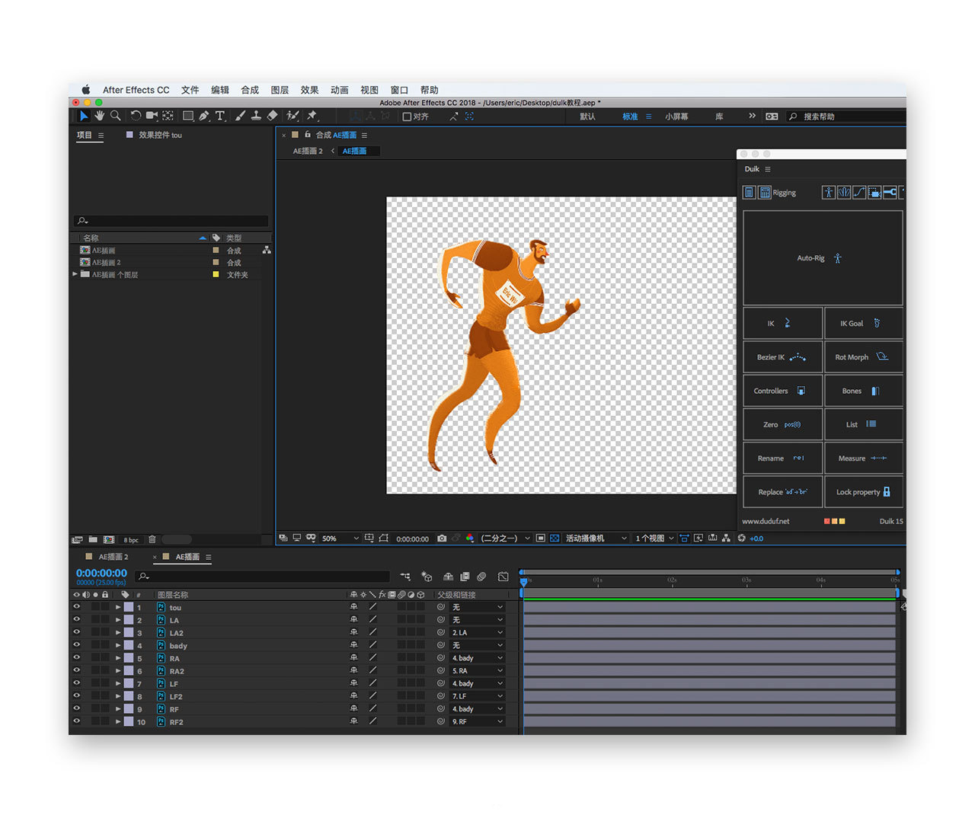Hide the RA2 layer with eye icon

pos(76,671)
